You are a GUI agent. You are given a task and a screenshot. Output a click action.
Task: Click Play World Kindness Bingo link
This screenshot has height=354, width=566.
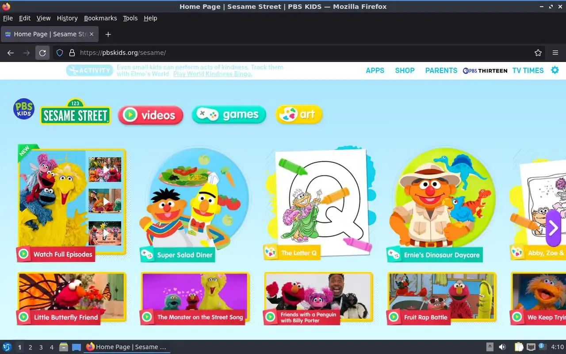pos(213,74)
